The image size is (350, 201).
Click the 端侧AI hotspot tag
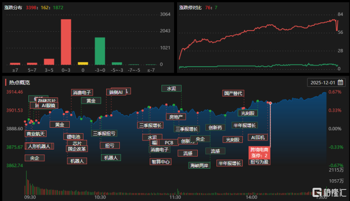116,92
